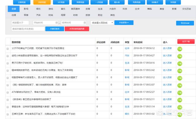196x119 pixels.
Task: Open the start time calendar icon
Action: pyautogui.click(x=57, y=23)
